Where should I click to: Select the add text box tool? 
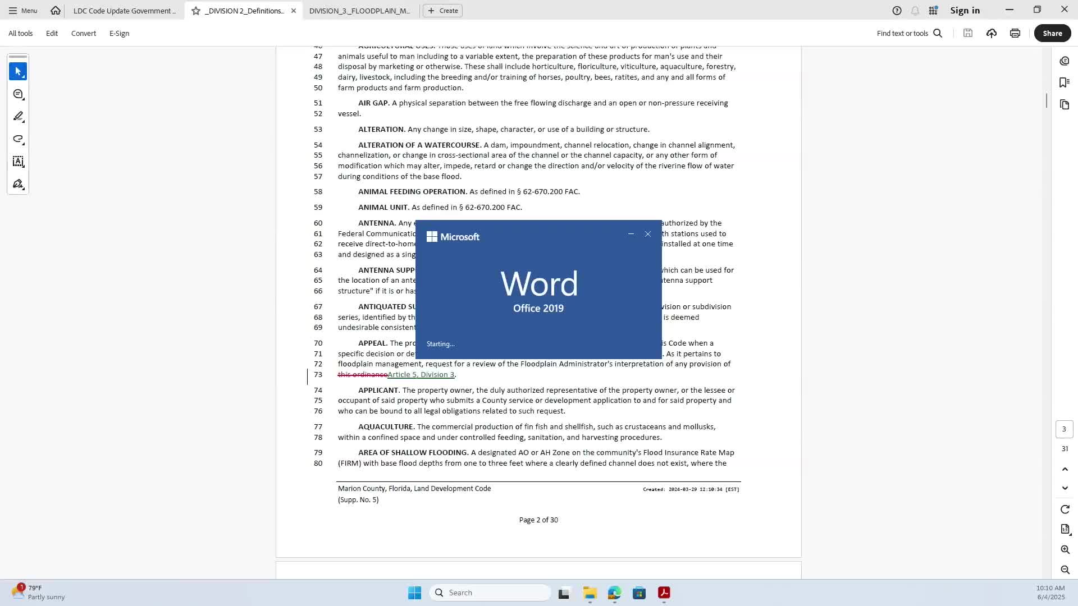coord(18,162)
